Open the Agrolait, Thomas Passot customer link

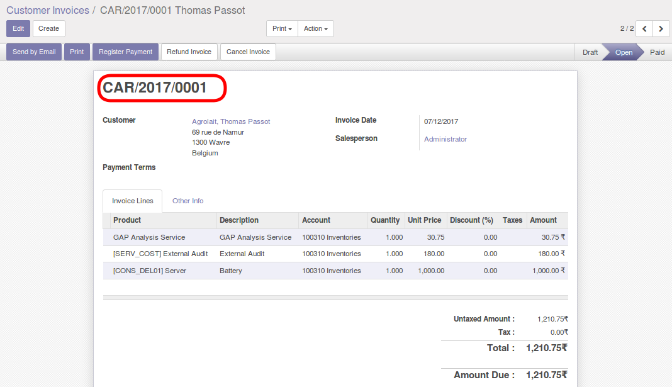click(x=231, y=121)
